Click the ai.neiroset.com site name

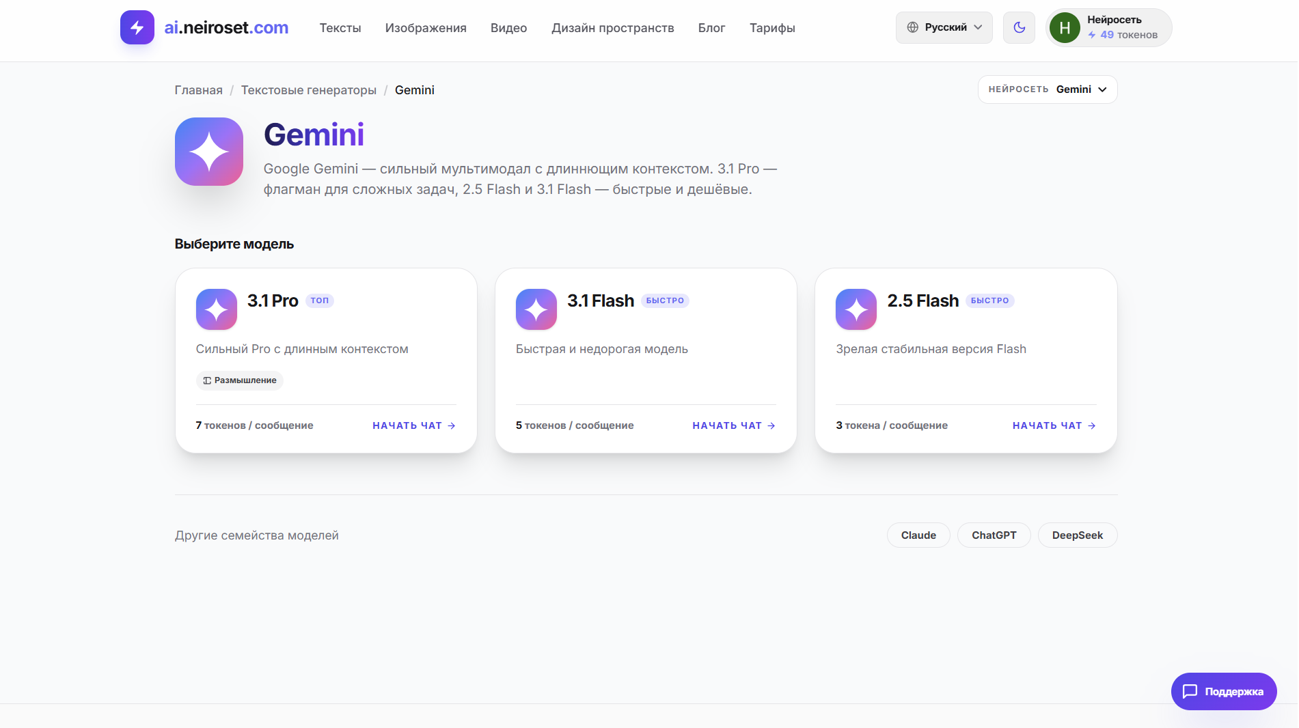pyautogui.click(x=226, y=28)
